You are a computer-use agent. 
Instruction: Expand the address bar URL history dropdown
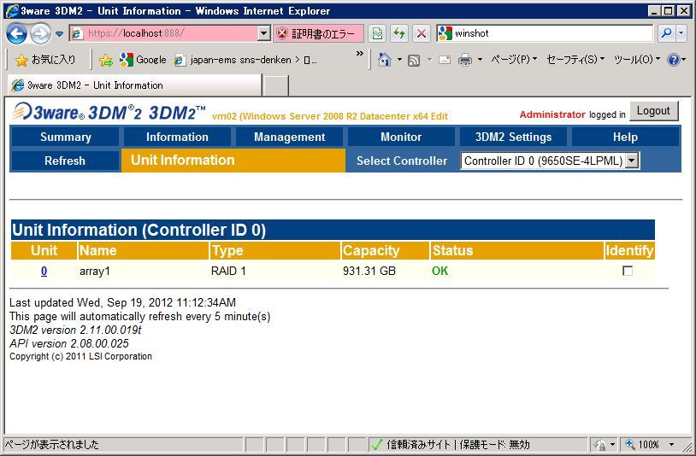[264, 33]
